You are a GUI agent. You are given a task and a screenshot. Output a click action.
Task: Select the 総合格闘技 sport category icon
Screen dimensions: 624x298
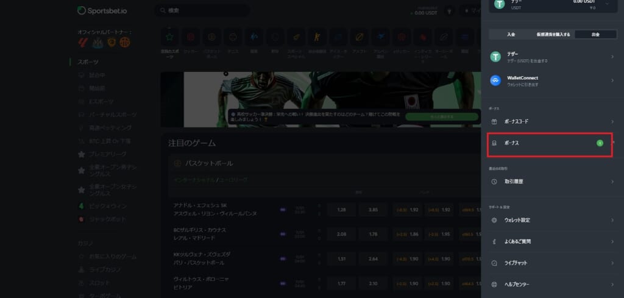point(317,37)
